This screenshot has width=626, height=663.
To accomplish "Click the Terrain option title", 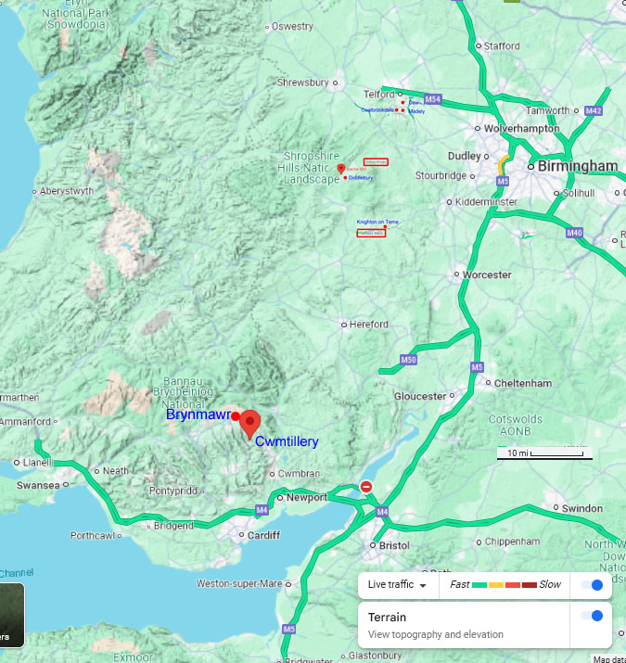I will coord(387,618).
